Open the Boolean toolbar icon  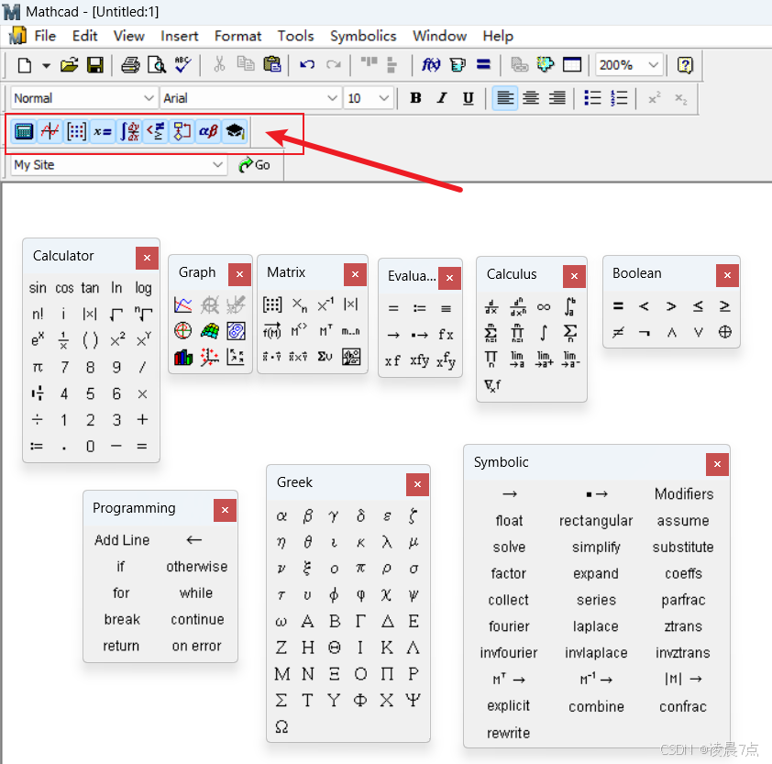click(x=156, y=131)
